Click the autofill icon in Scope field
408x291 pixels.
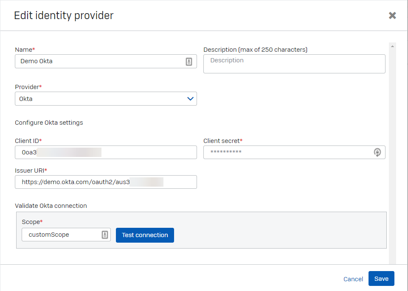[105, 235]
